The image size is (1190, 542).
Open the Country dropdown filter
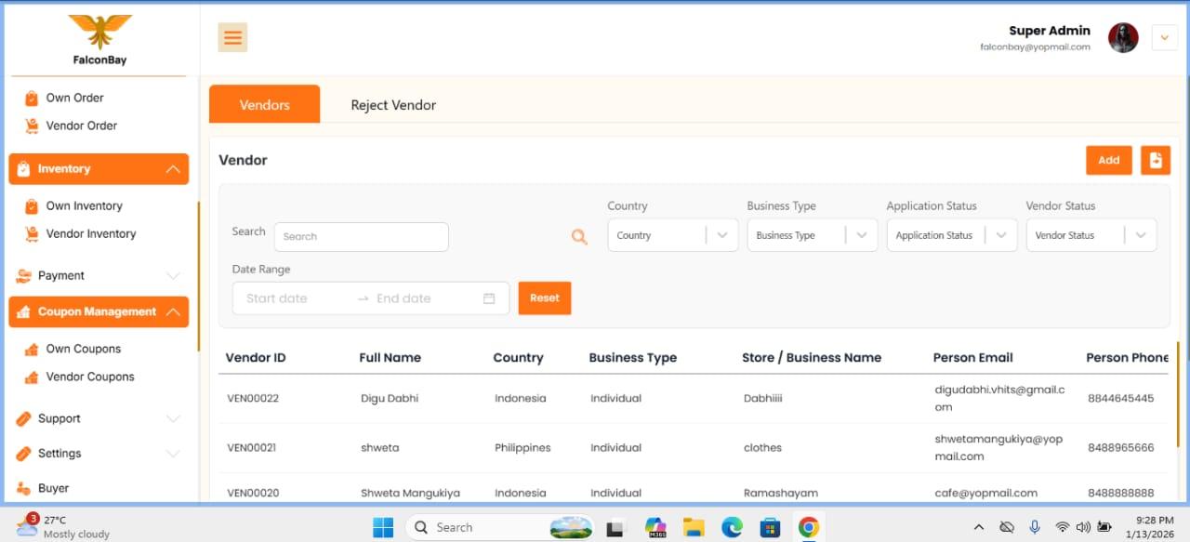673,235
